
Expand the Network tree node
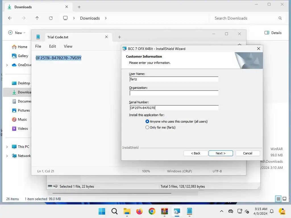[x=7, y=156]
